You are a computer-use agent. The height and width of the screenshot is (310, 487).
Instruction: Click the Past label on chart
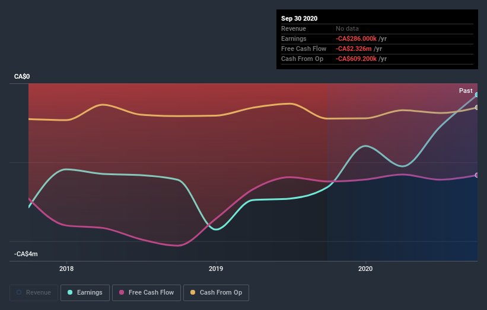coord(466,91)
